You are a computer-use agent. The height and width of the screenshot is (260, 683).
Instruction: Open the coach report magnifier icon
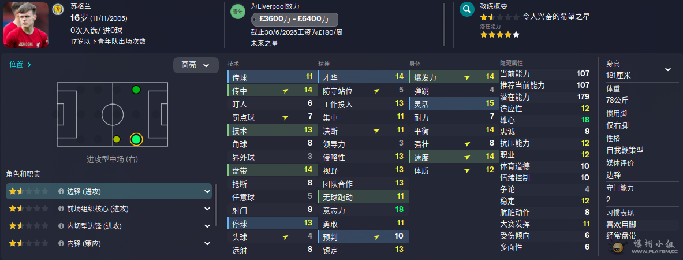[466, 10]
